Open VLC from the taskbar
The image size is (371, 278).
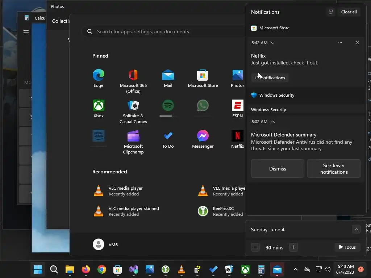(181, 269)
